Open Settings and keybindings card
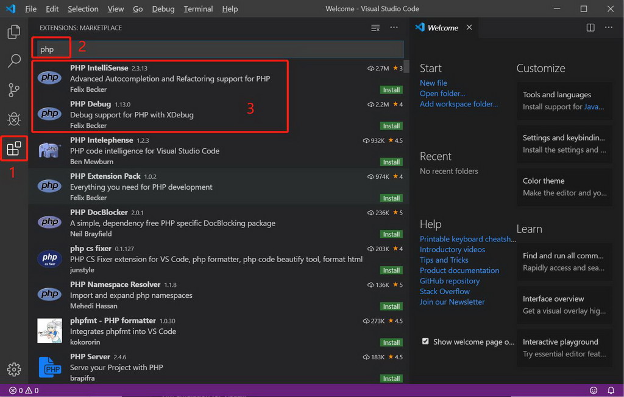 [564, 143]
